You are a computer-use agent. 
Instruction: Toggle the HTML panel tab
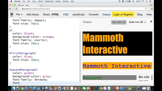[x=55, y=14]
